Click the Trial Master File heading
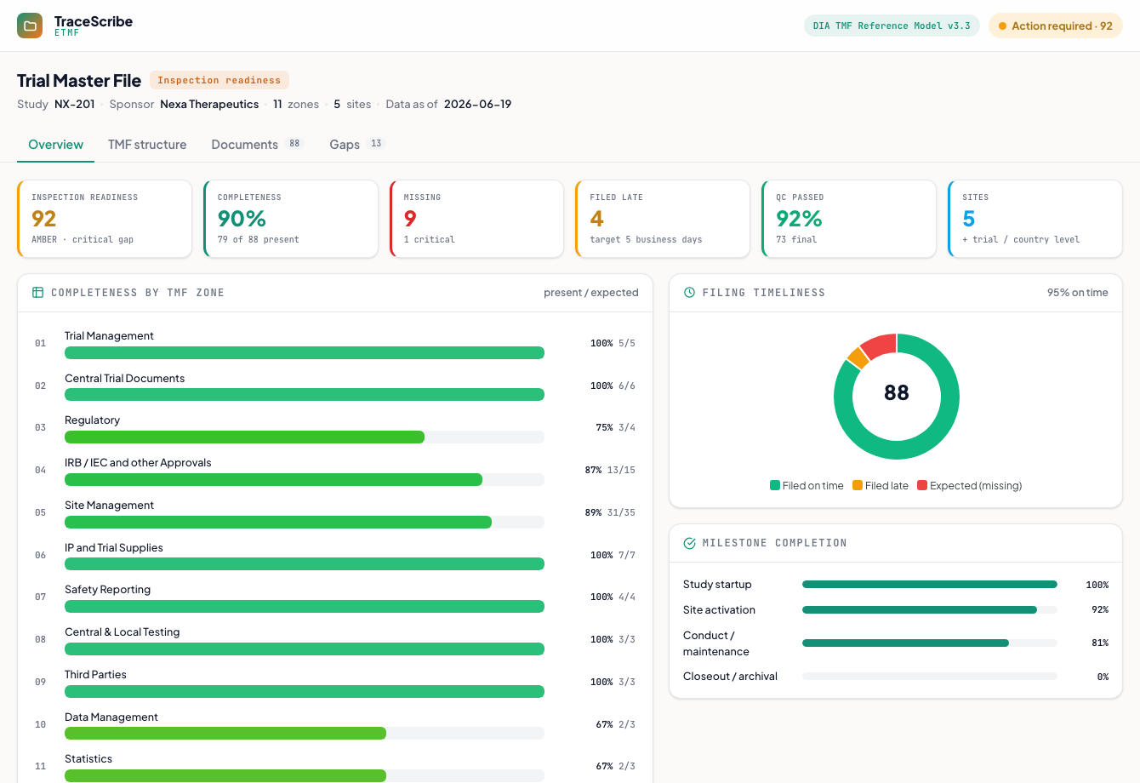Screen dimensions: 1140x783 pos(79,81)
